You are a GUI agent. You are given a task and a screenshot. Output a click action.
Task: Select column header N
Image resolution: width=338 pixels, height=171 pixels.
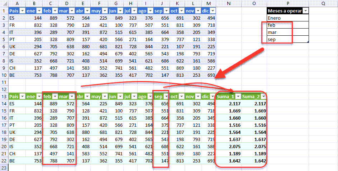coord(228,3)
